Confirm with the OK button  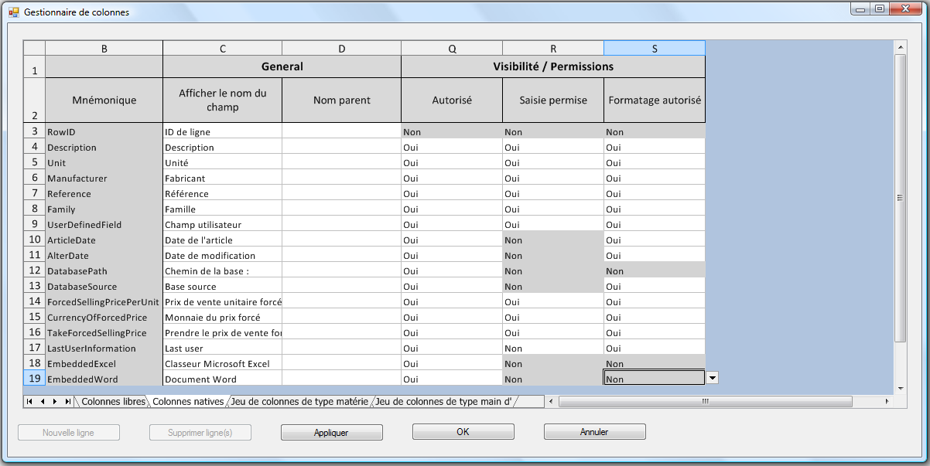pyautogui.click(x=463, y=432)
